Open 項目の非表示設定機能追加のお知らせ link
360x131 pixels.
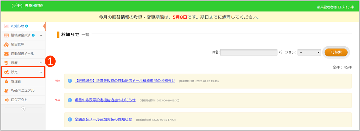(x=105, y=100)
